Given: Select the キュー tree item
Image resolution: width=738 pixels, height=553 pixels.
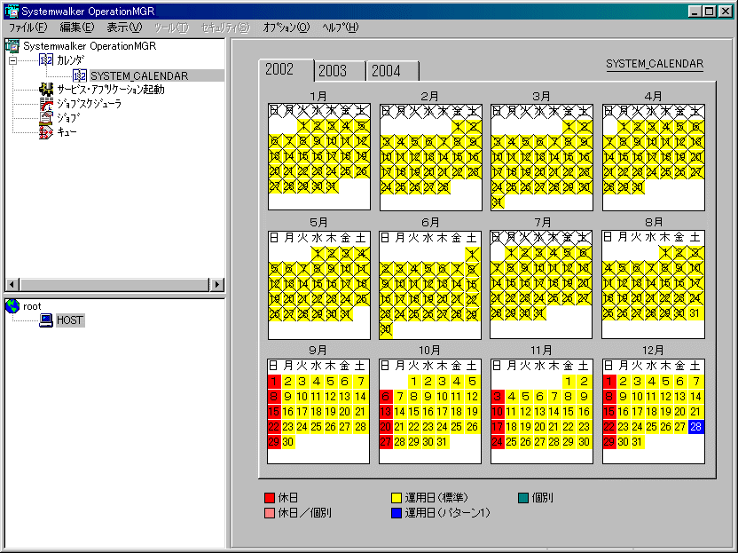Looking at the screenshot, I should coord(67,132).
